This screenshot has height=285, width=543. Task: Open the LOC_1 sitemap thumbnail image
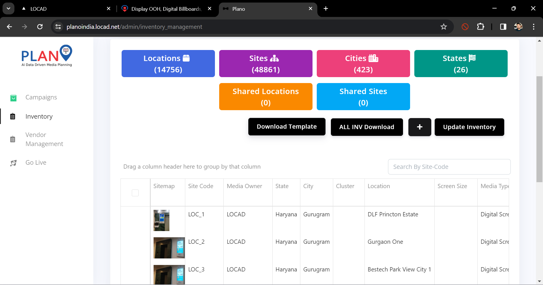coord(161,220)
